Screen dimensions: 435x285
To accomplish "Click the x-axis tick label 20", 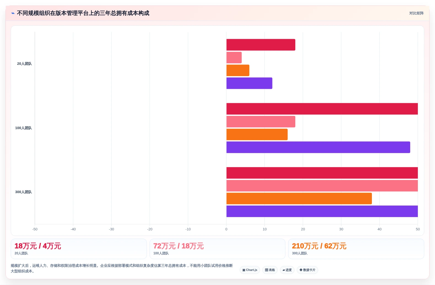I will 303,229.
